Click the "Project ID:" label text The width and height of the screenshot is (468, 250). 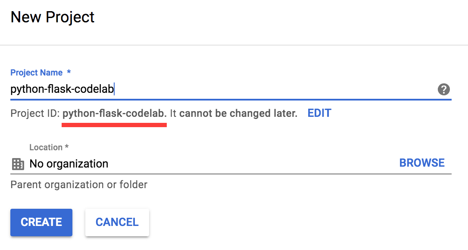(35, 113)
